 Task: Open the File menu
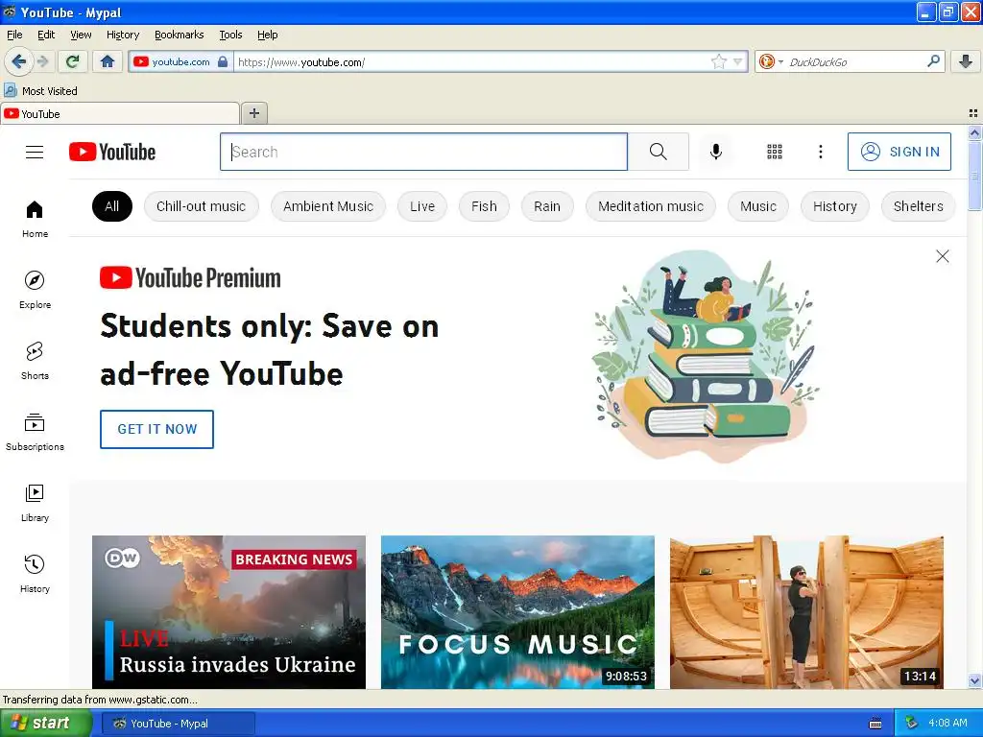(14, 35)
